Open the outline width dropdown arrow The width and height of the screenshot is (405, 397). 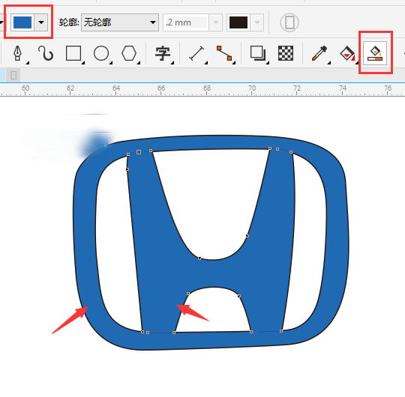pos(216,22)
